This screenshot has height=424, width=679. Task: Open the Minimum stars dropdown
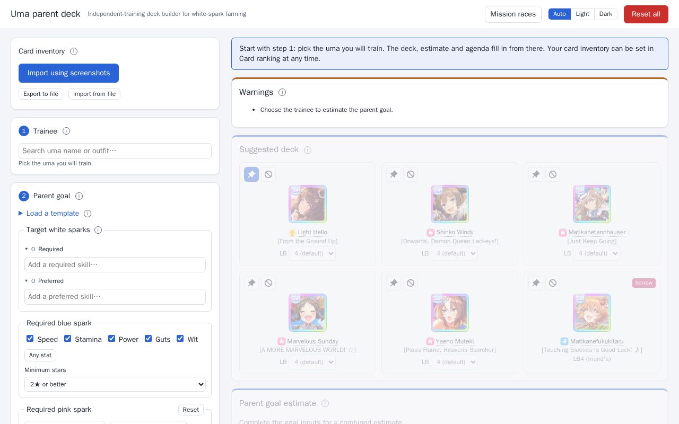pos(115,384)
